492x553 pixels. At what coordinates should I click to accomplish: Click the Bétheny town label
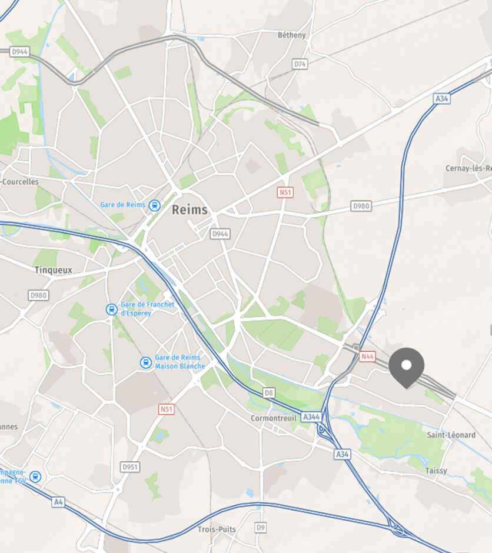(292, 35)
